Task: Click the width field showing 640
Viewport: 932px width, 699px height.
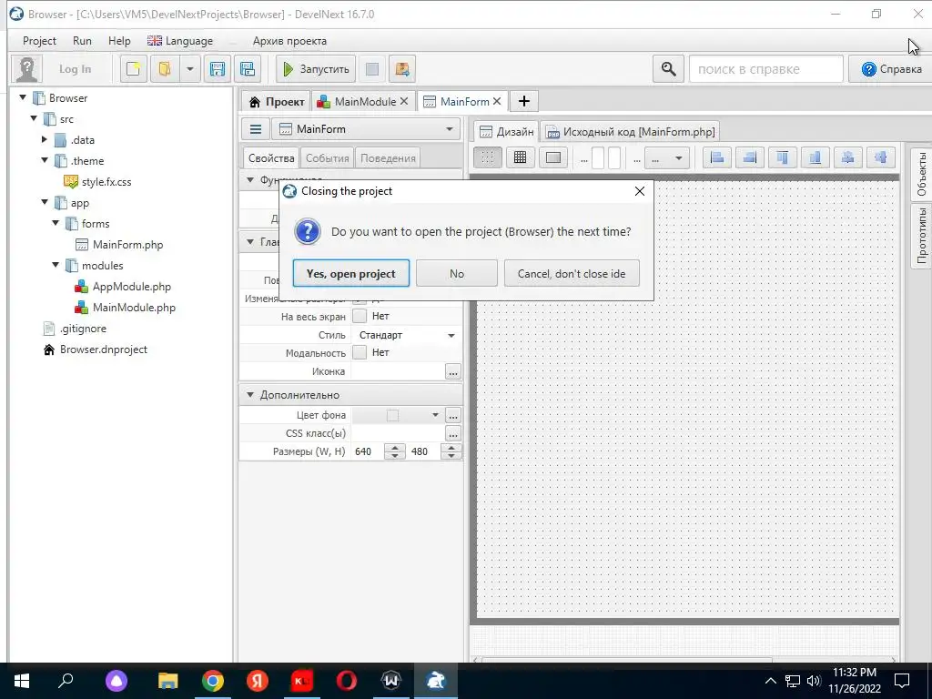Action: point(369,451)
